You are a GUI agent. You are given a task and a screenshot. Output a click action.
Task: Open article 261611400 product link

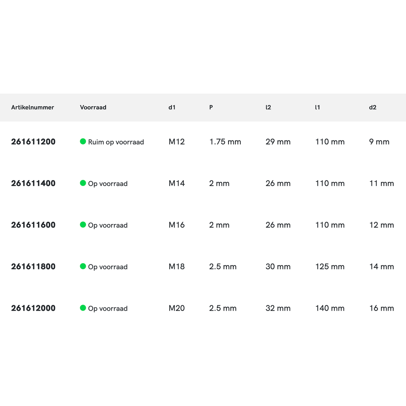click(x=33, y=184)
